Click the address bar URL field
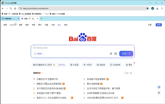The height and width of the screenshot is (104, 165). click(84, 8)
